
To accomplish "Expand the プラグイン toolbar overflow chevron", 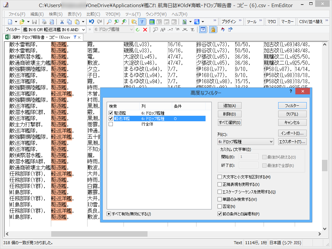I will coord(240,20).
